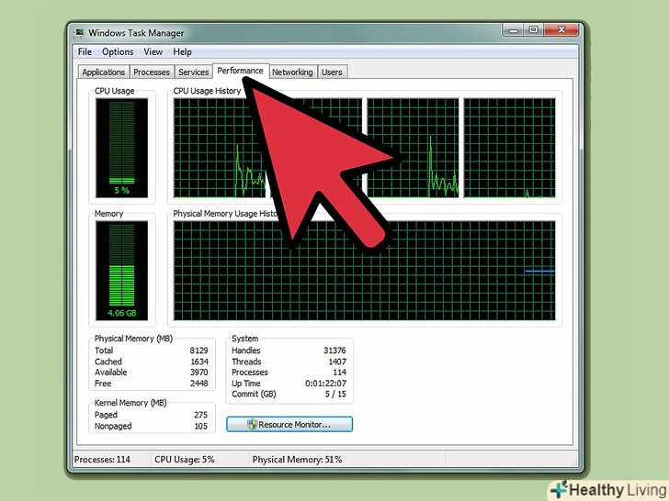Switch to the Services tab
The image size is (669, 501).
193,72
